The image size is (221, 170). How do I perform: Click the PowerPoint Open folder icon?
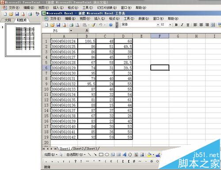point(11,14)
